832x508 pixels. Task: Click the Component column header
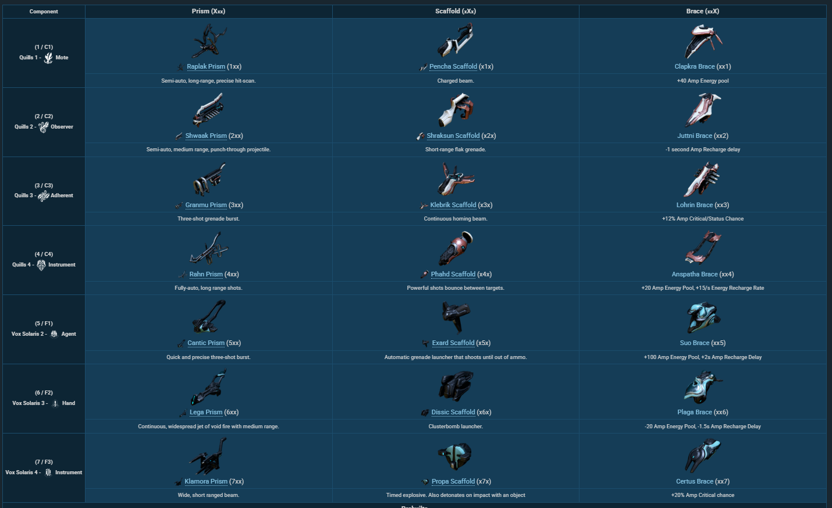[44, 11]
